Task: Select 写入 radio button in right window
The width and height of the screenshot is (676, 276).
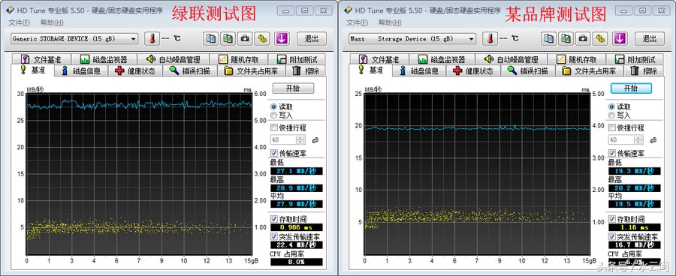Action: pyautogui.click(x=611, y=115)
